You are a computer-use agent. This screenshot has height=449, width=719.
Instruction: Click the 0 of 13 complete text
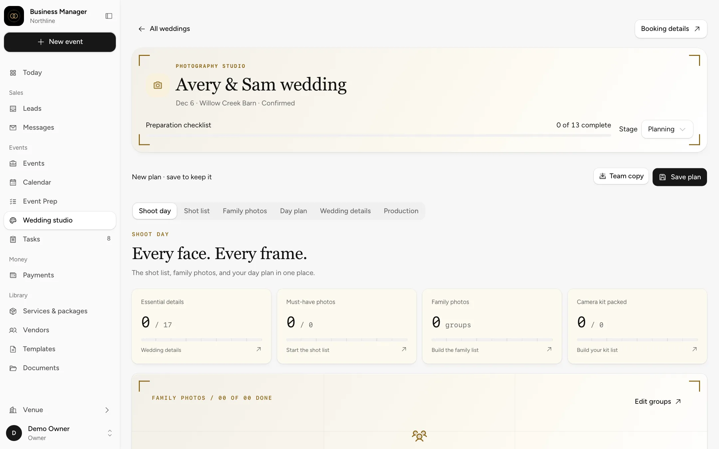tap(584, 125)
